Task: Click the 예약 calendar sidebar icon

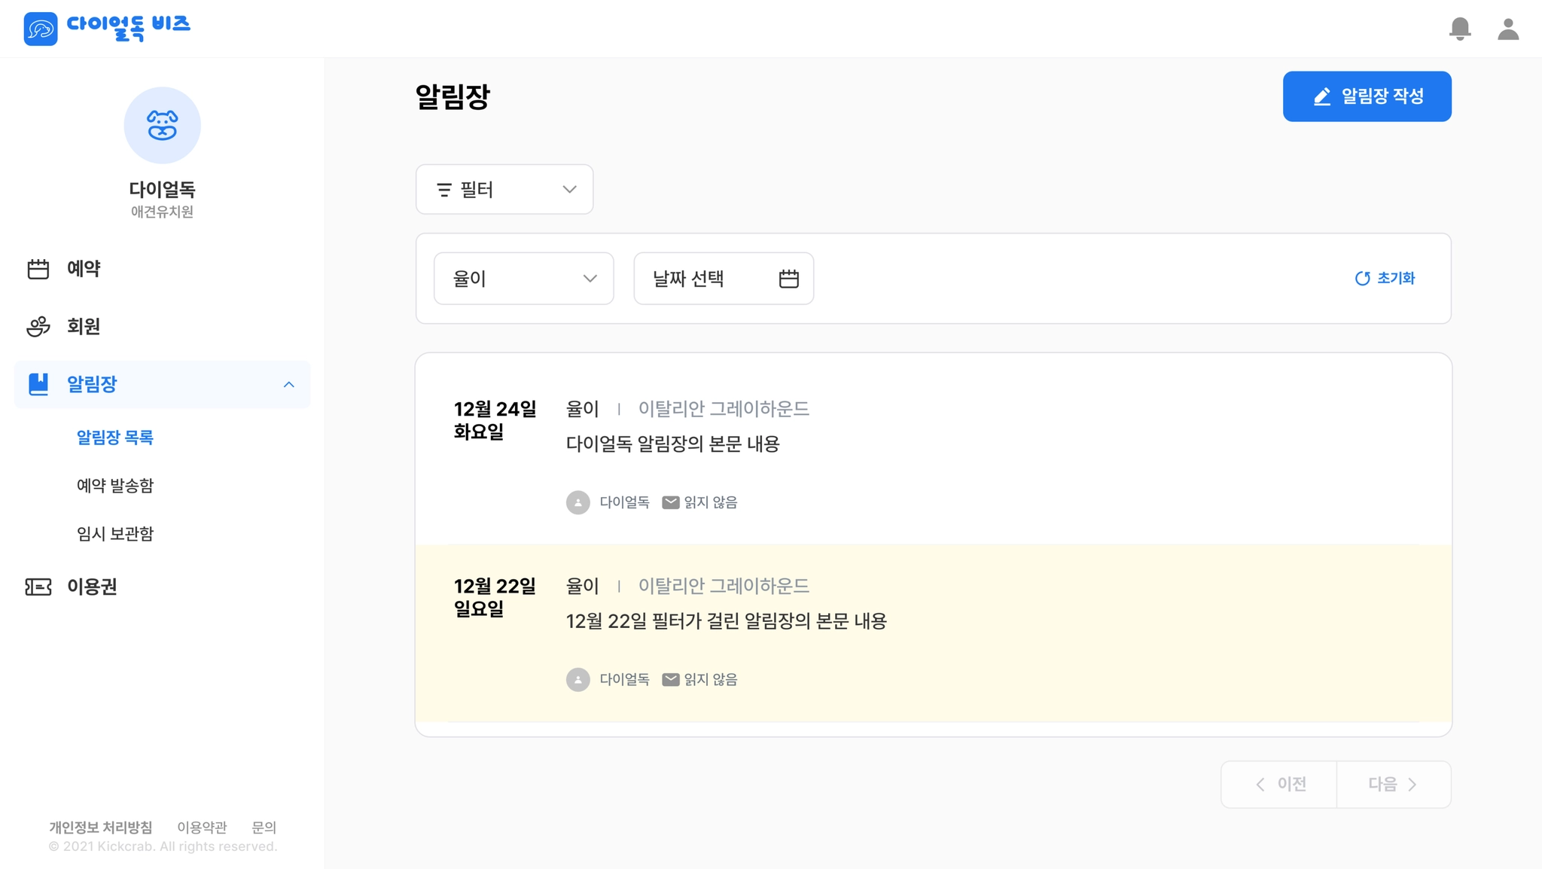Action: point(38,269)
